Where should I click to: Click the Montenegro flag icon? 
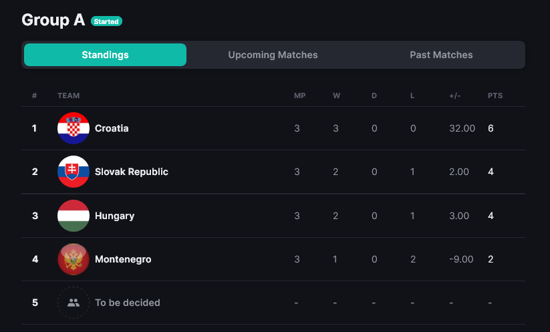[x=74, y=259]
